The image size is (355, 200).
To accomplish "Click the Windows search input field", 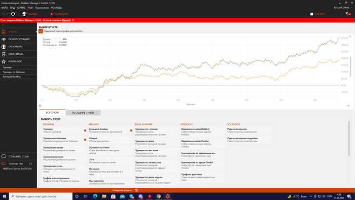I will pos(41,196).
